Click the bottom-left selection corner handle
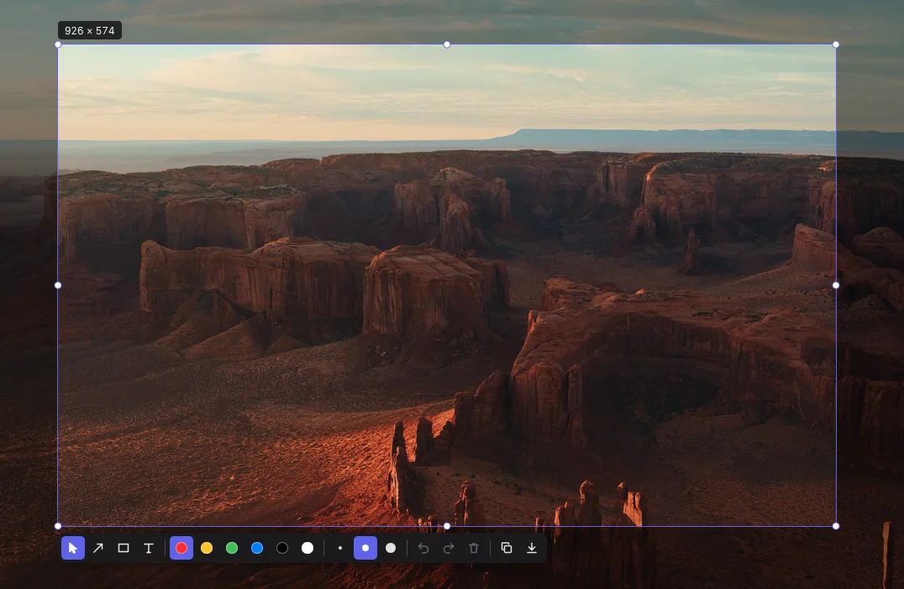This screenshot has width=904, height=589. (x=58, y=526)
